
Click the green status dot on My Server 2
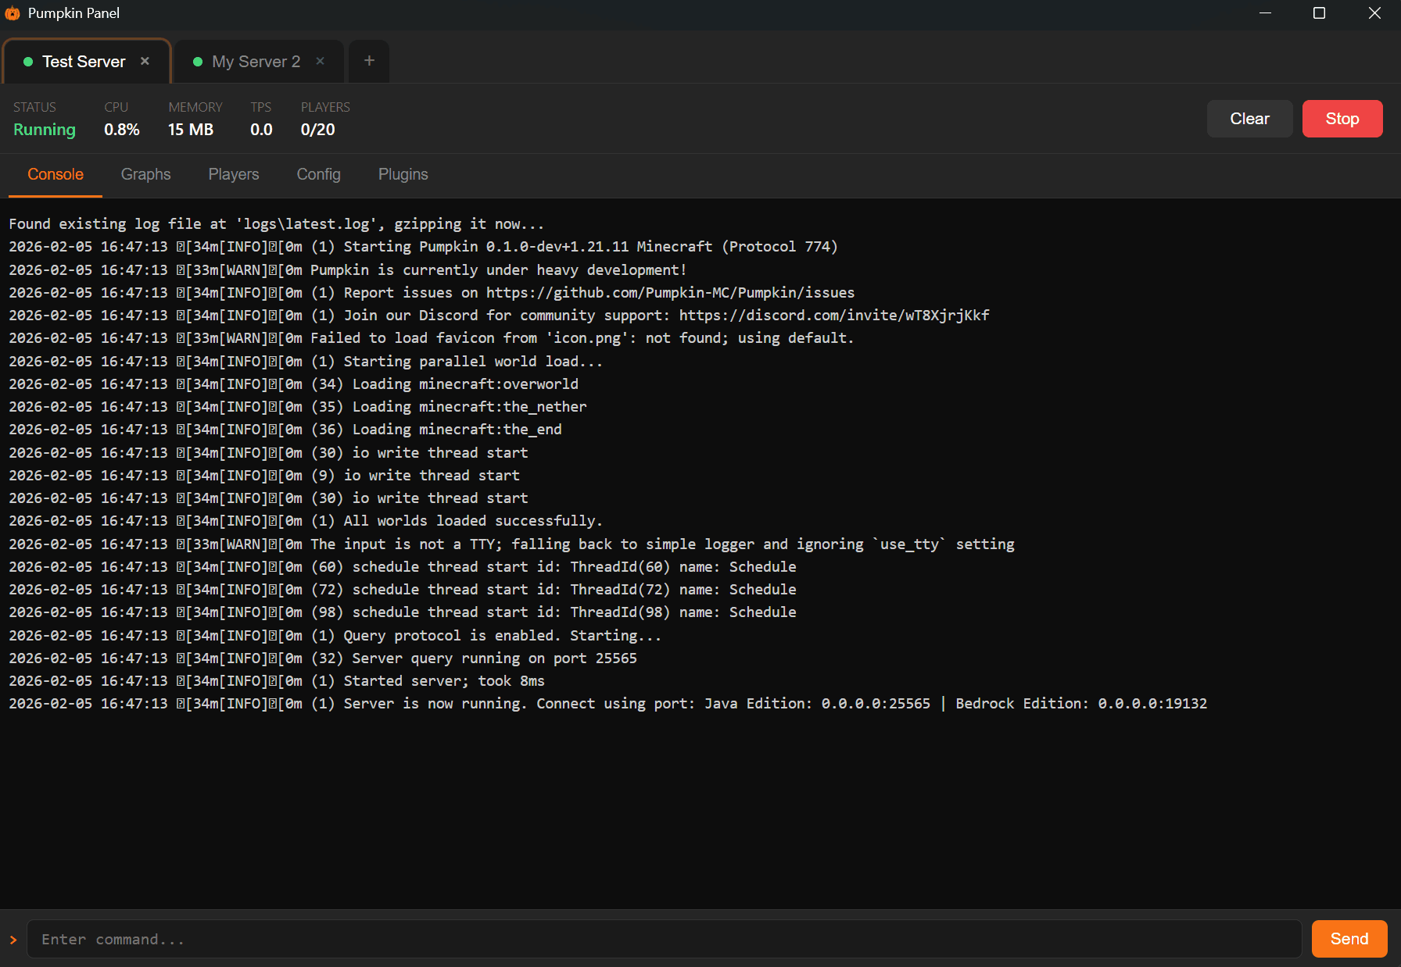(x=198, y=62)
